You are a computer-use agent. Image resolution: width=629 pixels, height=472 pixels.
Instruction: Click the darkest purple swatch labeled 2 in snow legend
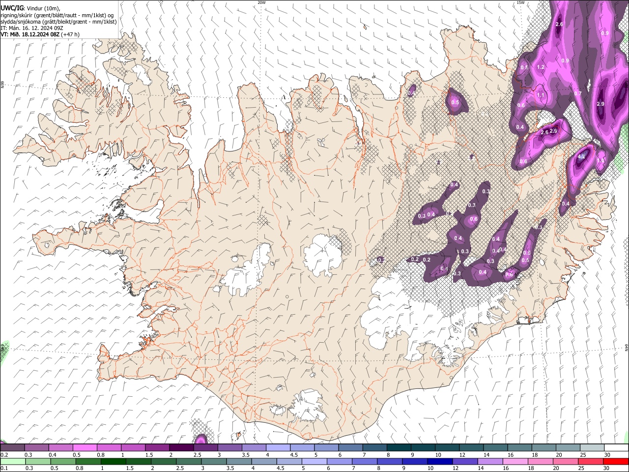[181, 447]
